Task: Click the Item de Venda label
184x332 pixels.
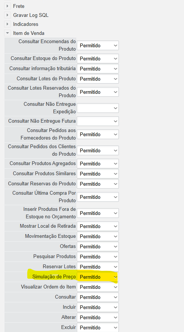Action: tap(29, 33)
